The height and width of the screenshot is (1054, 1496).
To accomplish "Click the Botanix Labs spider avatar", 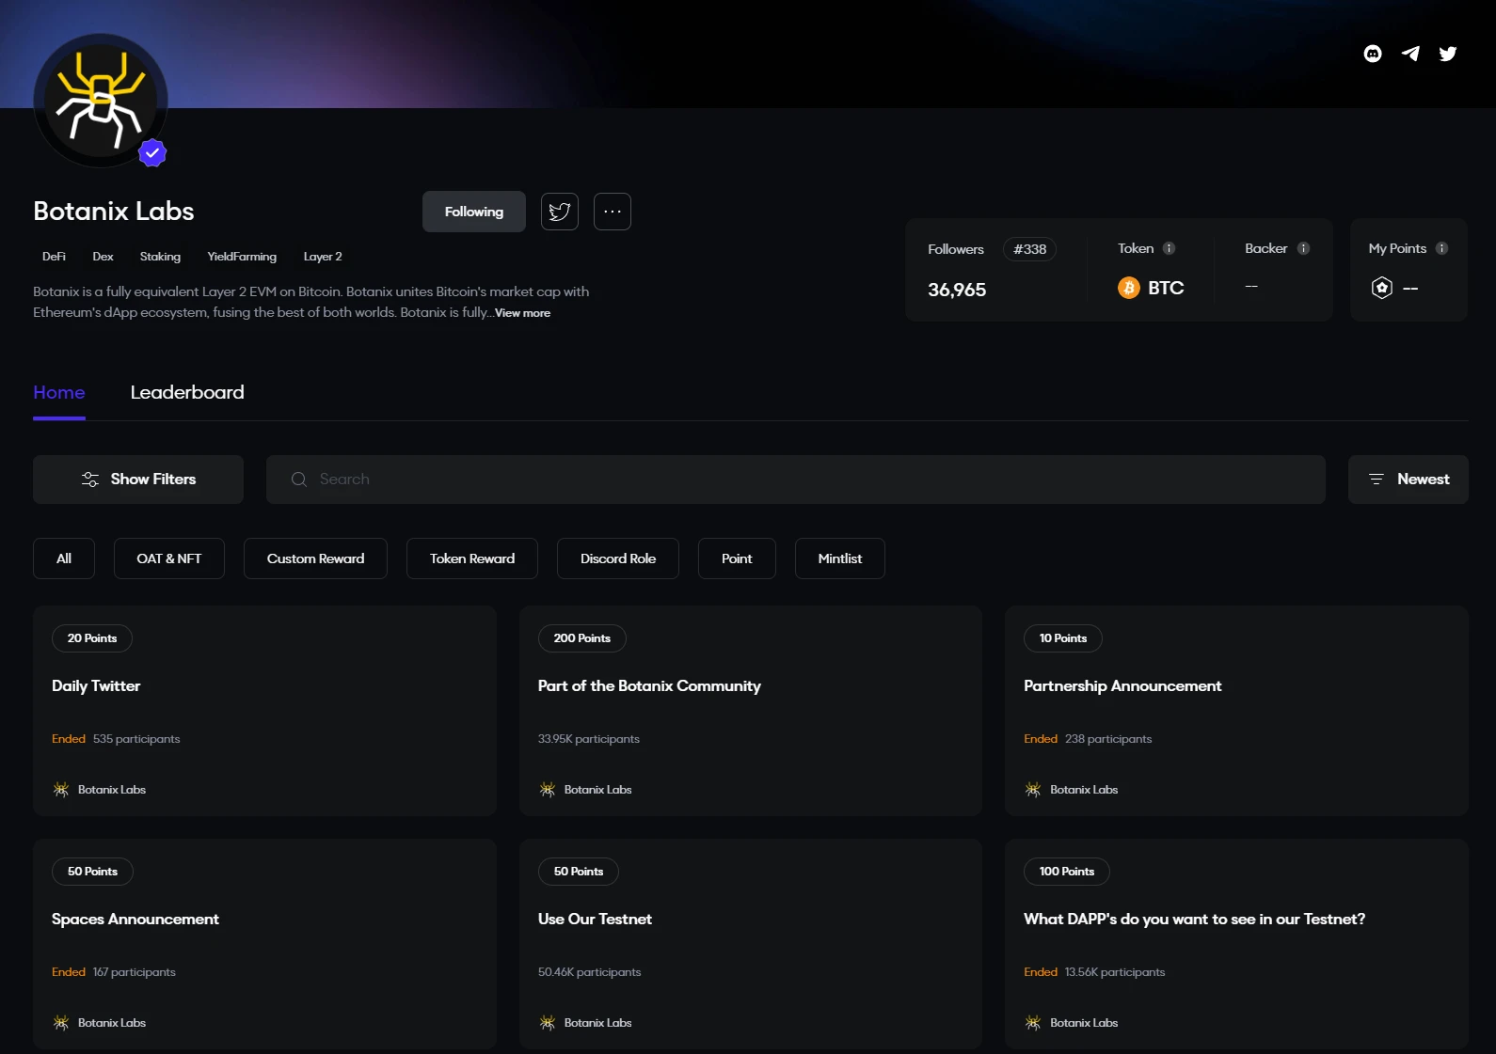I will click(x=101, y=101).
